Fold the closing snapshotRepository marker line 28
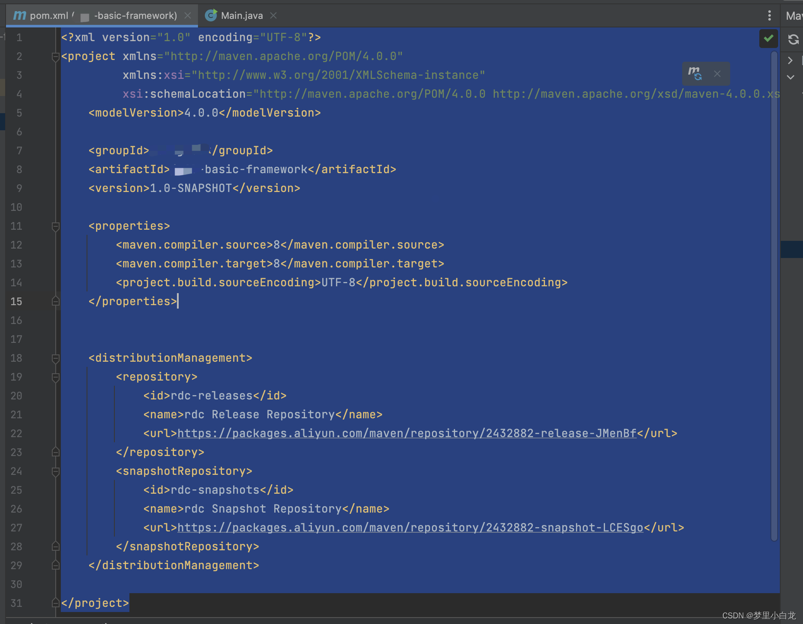Viewport: 803px width, 624px height. (x=55, y=546)
